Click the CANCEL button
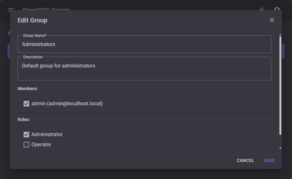 coord(245,160)
